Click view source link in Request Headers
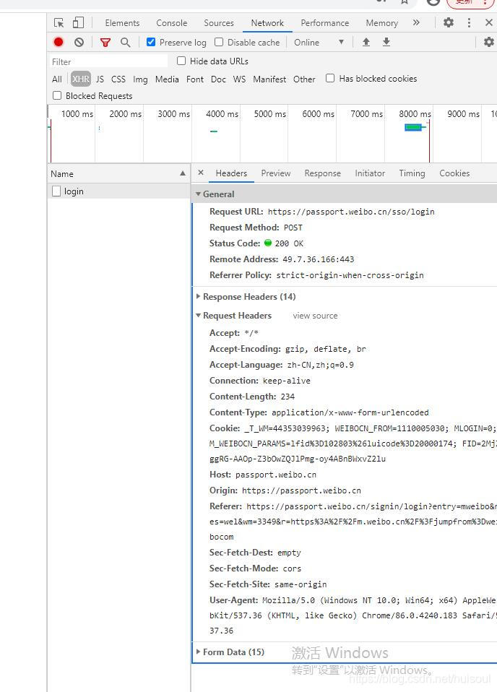 click(x=315, y=316)
